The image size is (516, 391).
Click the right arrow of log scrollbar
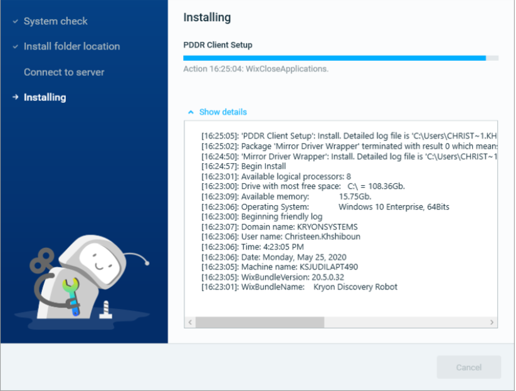coord(492,322)
